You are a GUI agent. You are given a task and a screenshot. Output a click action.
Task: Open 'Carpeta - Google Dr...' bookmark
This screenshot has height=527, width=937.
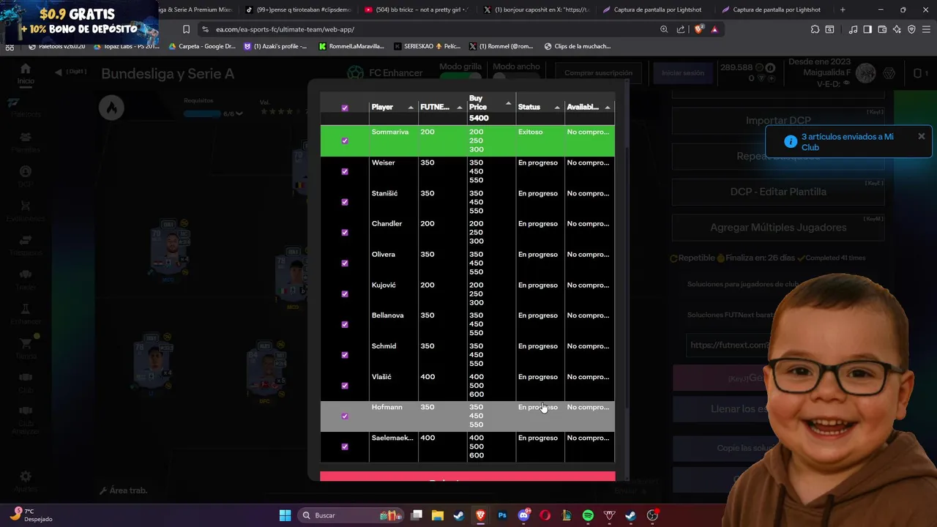tap(202, 46)
